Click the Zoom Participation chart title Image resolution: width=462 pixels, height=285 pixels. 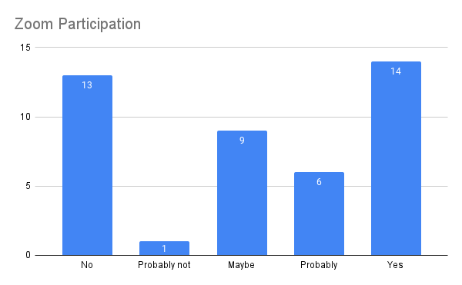click(x=78, y=24)
